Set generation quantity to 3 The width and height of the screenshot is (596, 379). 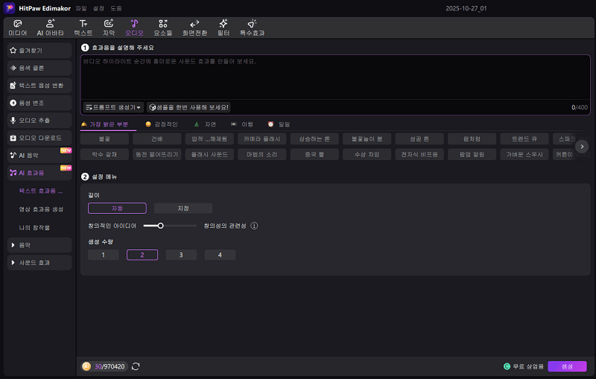[x=181, y=255]
